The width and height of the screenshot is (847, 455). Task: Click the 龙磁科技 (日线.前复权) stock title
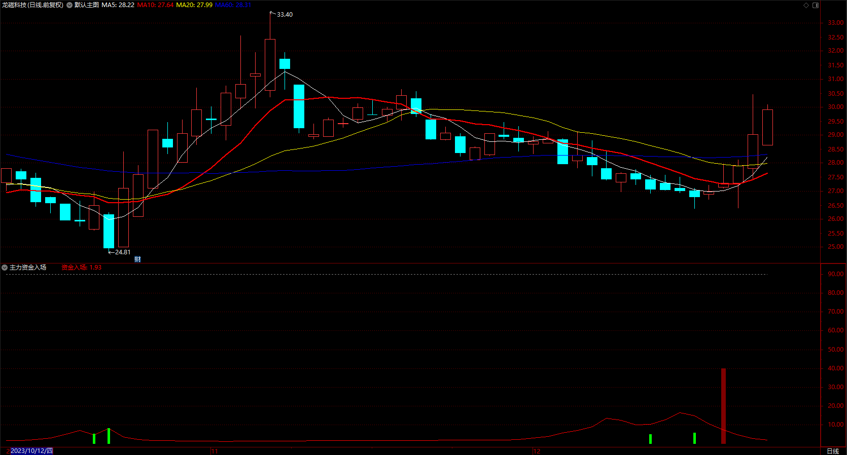tap(33, 5)
